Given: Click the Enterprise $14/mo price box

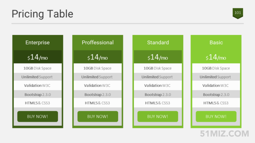Looking at the screenshot, I should pyautogui.click(x=38, y=57).
